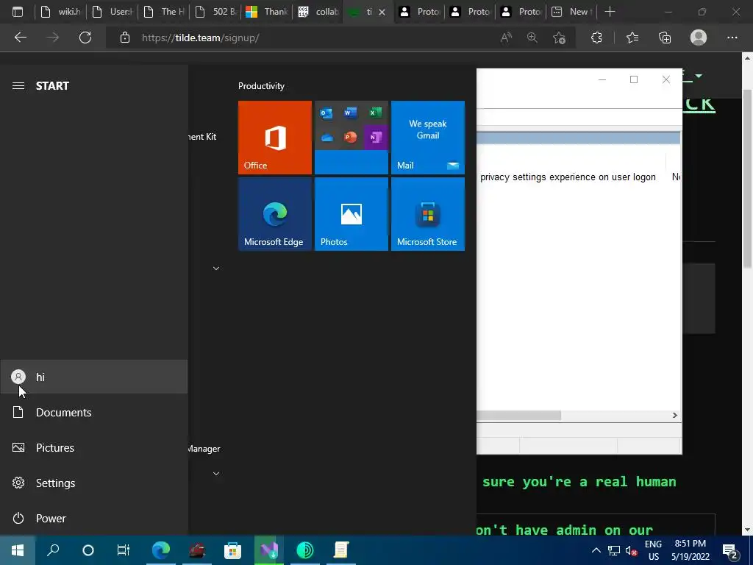
Task: Click the policy window scroll-right arrow
Action: point(675,415)
